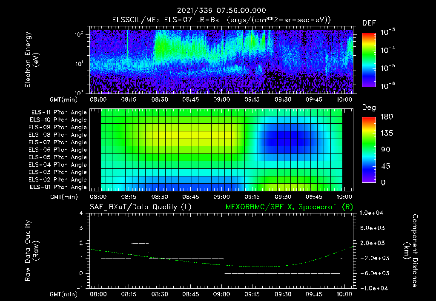Click the 1.0e+04 right axis value
The width and height of the screenshot is (436, 301).
coord(371,213)
